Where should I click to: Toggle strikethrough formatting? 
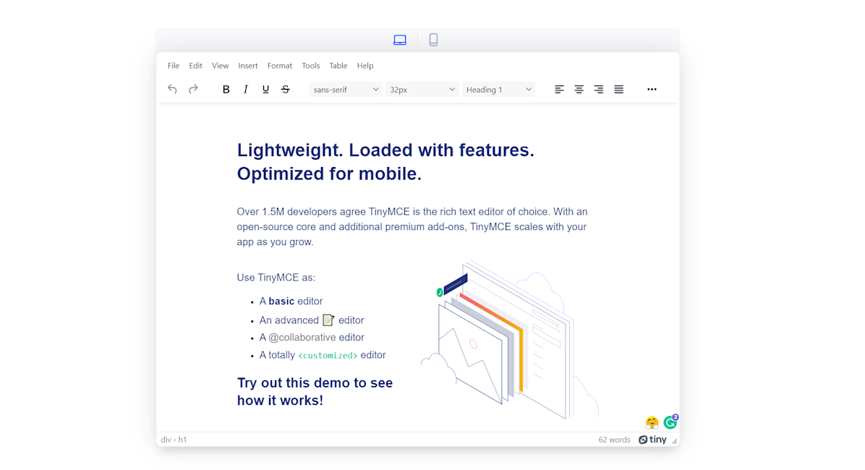click(285, 90)
